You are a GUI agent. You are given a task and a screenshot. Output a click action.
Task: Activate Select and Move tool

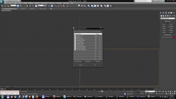(x=30, y=6)
